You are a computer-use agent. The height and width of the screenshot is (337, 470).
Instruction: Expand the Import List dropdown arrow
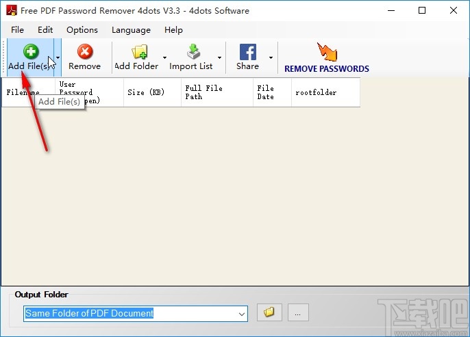(219, 57)
